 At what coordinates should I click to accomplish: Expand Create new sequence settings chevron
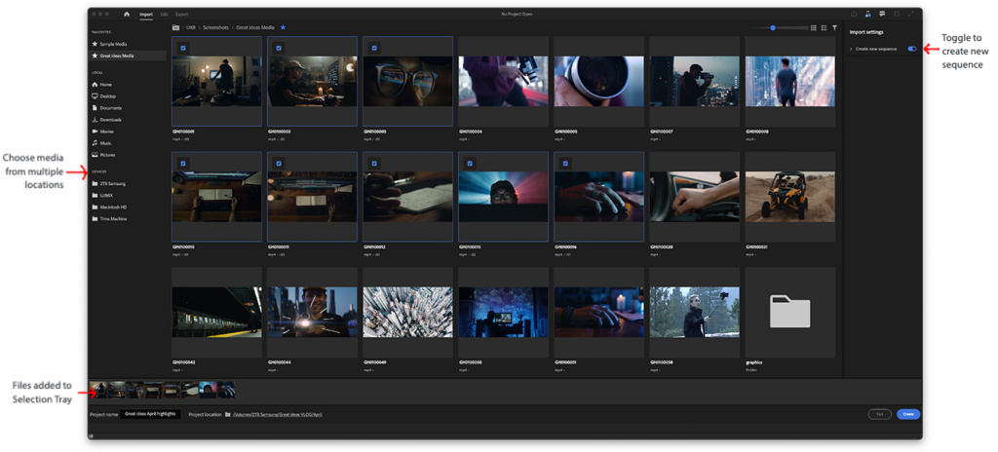coord(851,49)
